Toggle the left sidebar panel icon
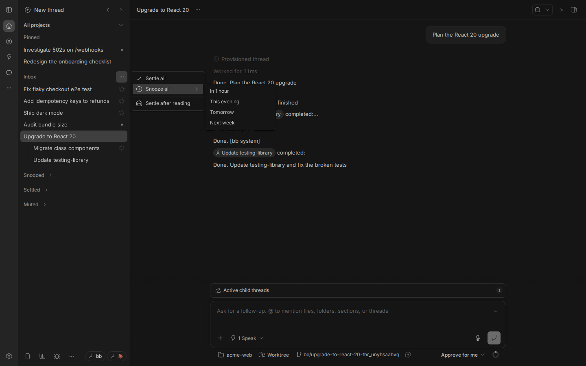The height and width of the screenshot is (366, 586). pos(9,10)
